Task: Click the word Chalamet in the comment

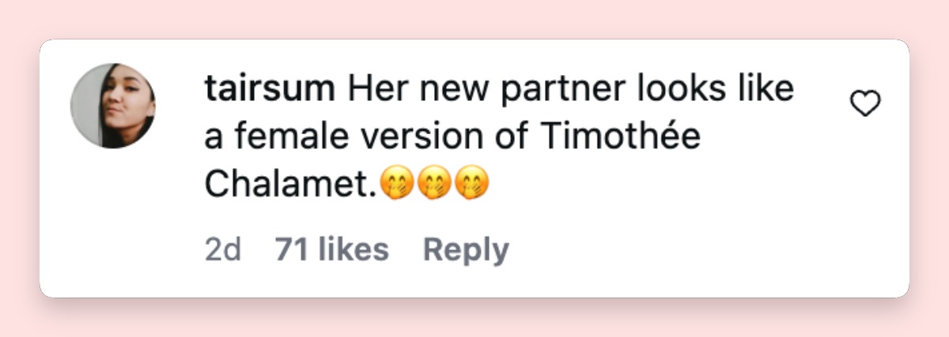Action: pos(290,185)
